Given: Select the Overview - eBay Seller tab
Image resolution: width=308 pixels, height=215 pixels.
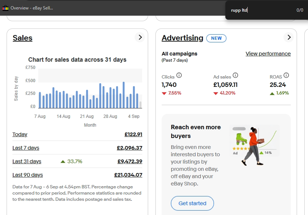Looking at the screenshot, I should point(28,8).
